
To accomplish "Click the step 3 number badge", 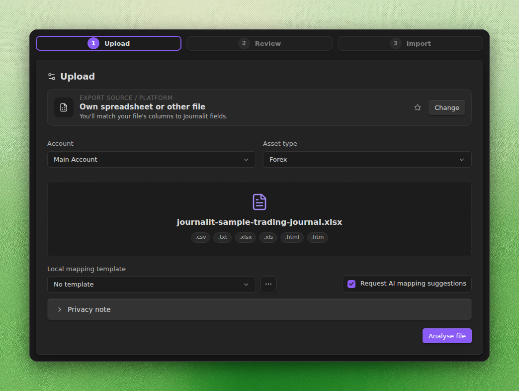I will coord(395,43).
